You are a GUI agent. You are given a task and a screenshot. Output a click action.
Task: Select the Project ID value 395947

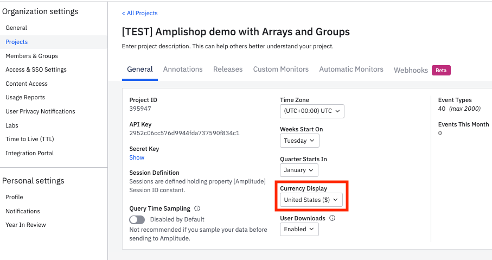pos(140,109)
